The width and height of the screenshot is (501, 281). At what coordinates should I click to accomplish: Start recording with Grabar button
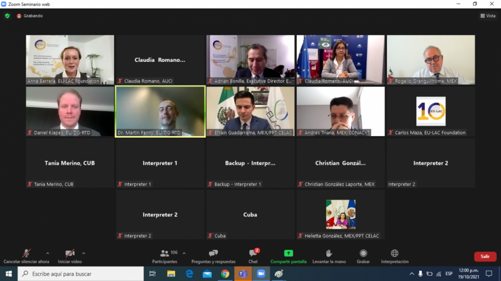pos(363,257)
